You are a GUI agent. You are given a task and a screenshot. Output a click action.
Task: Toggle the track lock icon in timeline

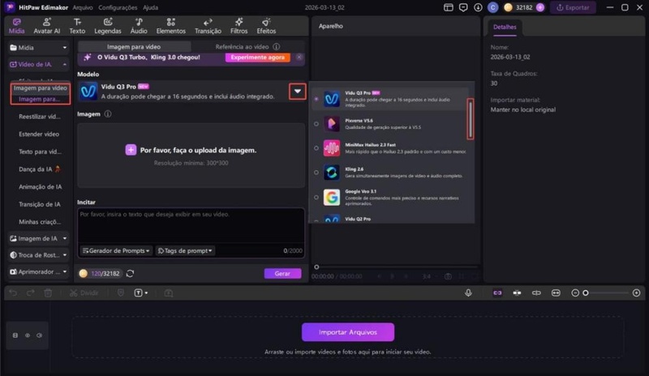(15, 335)
